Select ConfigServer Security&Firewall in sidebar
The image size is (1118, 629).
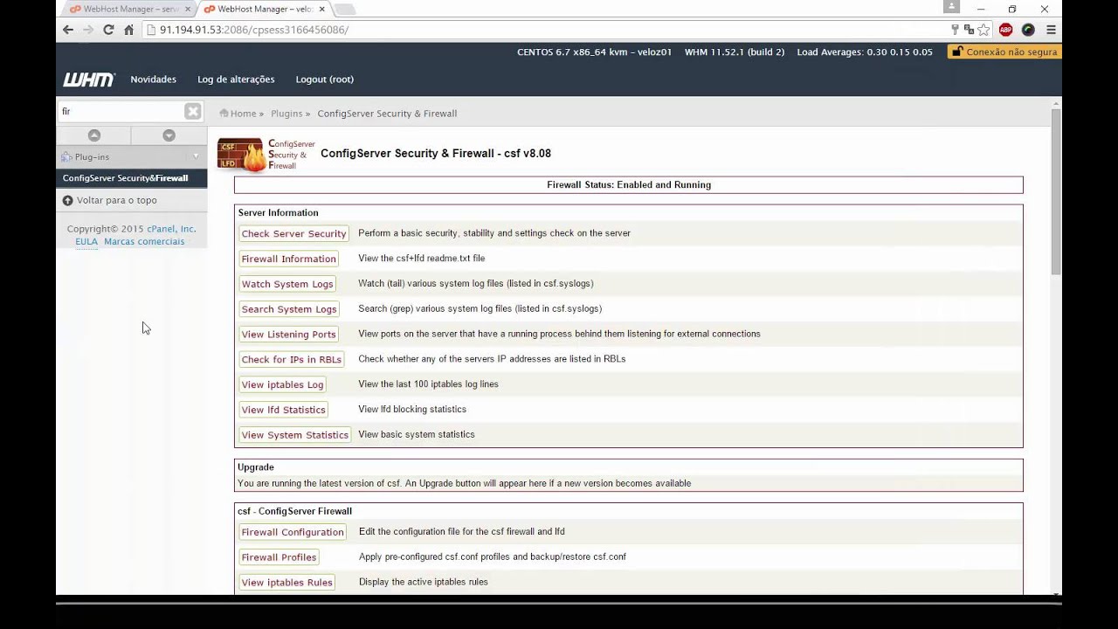point(132,178)
